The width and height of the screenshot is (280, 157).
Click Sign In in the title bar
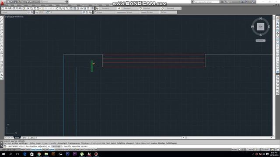229,2
